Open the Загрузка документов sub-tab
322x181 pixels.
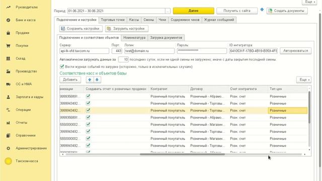(x=166, y=38)
